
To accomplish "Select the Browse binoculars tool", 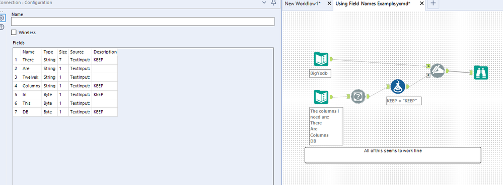I will pos(480,73).
